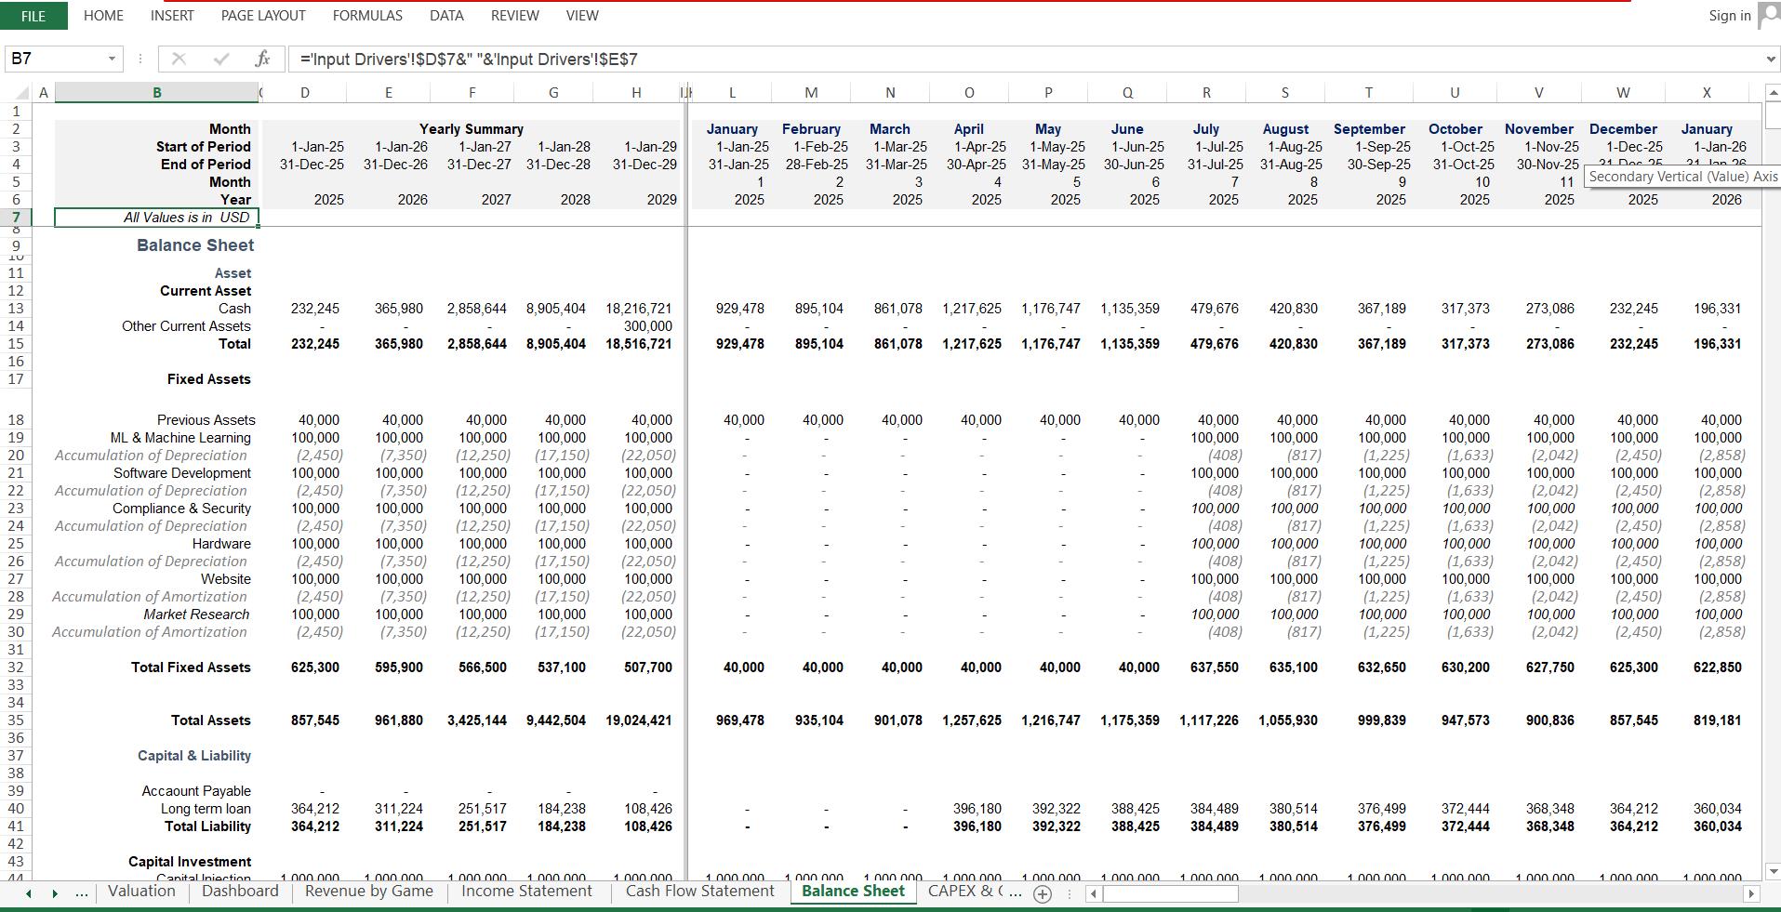Click the 'Balance Sheet' heading cell

pos(195,245)
